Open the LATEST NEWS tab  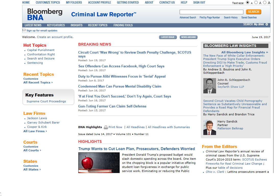pyautogui.click(x=33, y=25)
